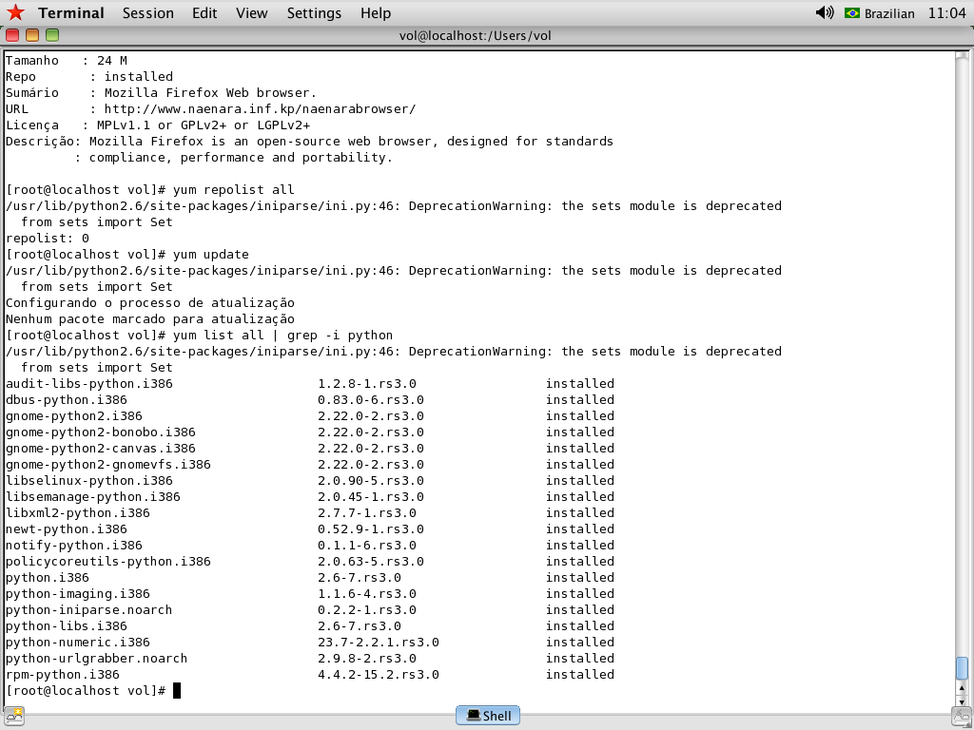Click the Brazilian keyboard layout label
The height and width of the screenshot is (730, 974).
pos(889,13)
